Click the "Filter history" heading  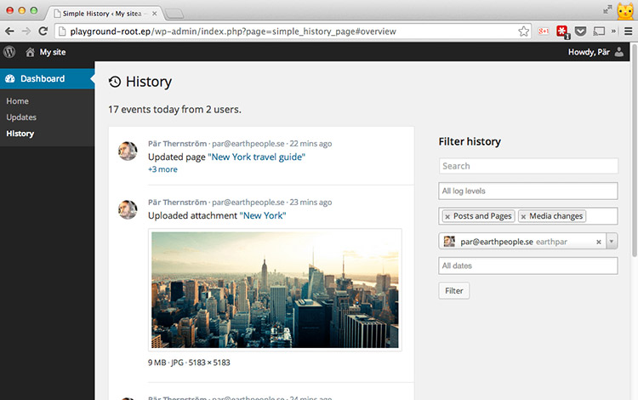(x=470, y=141)
